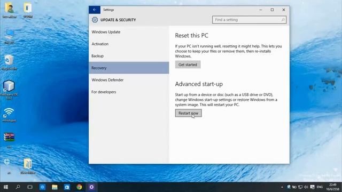Select the user folder desktop icon
Image resolution: width=342 pixels, height=192 pixels.
tap(10, 10)
